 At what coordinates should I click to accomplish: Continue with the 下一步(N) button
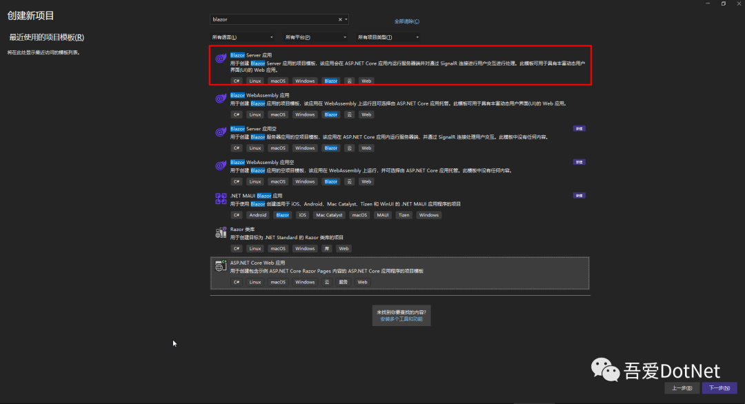coord(719,388)
